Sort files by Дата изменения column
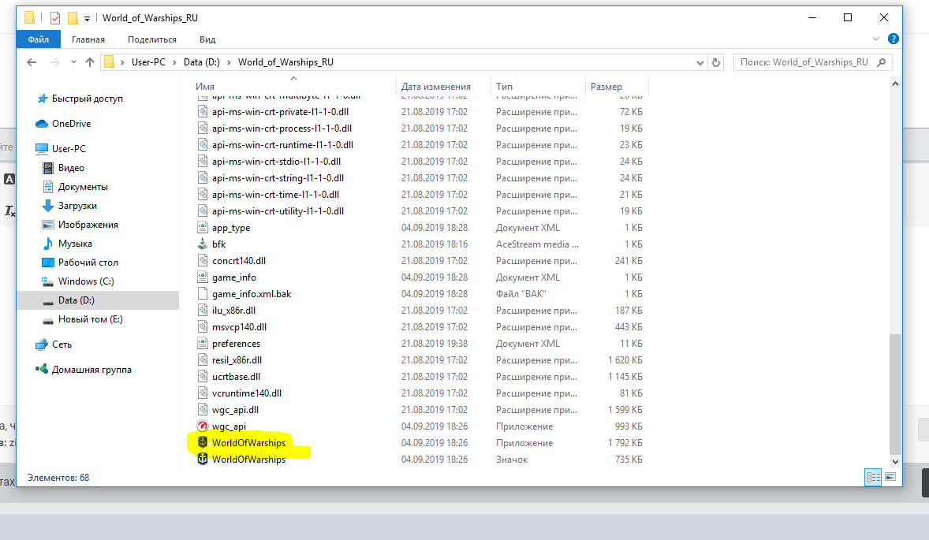 coord(436,87)
